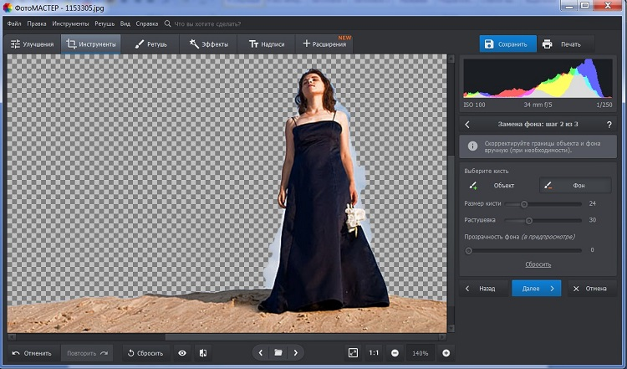The image size is (627, 369).
Task: Toggle the before/after compare icon
Action: 203,353
